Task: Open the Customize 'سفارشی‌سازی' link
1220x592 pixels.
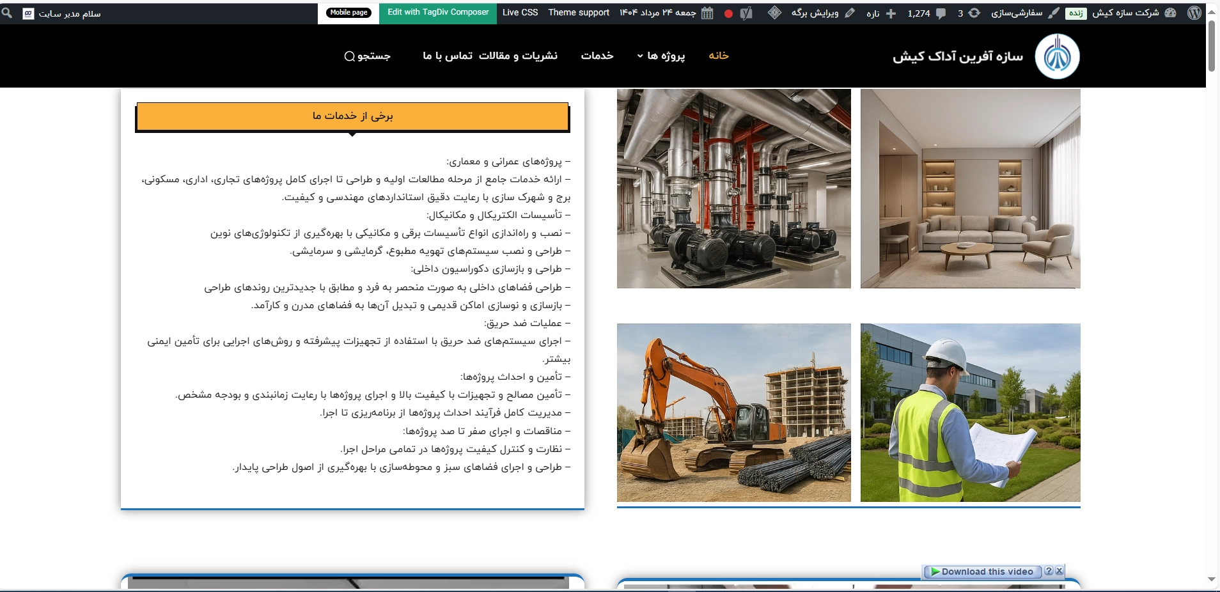Action: (1025, 13)
